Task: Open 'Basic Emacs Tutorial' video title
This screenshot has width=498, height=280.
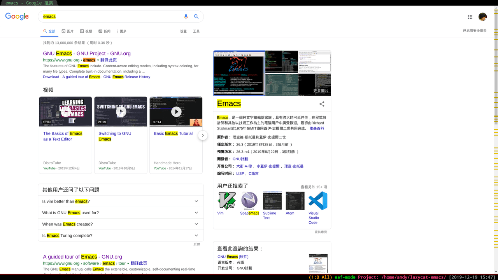Action: (x=173, y=133)
